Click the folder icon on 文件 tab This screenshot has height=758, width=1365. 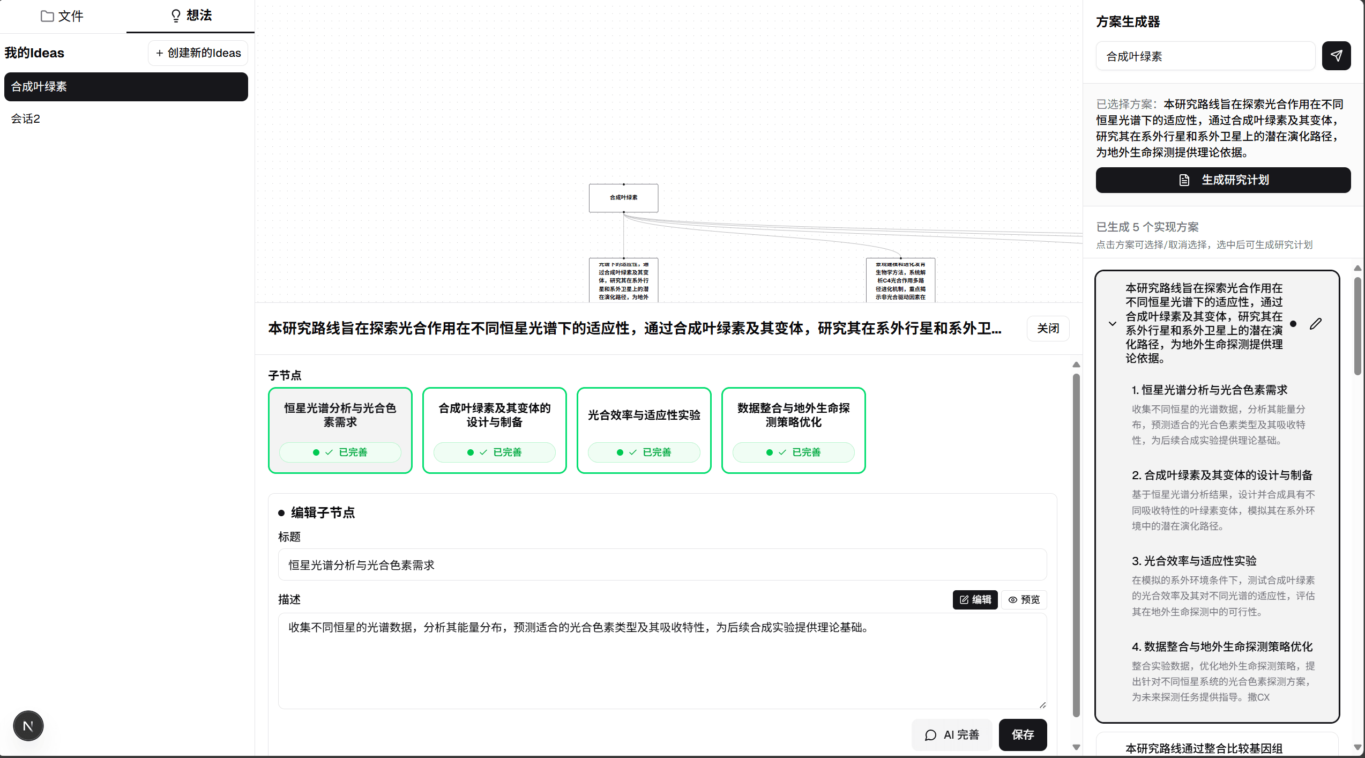(x=47, y=16)
